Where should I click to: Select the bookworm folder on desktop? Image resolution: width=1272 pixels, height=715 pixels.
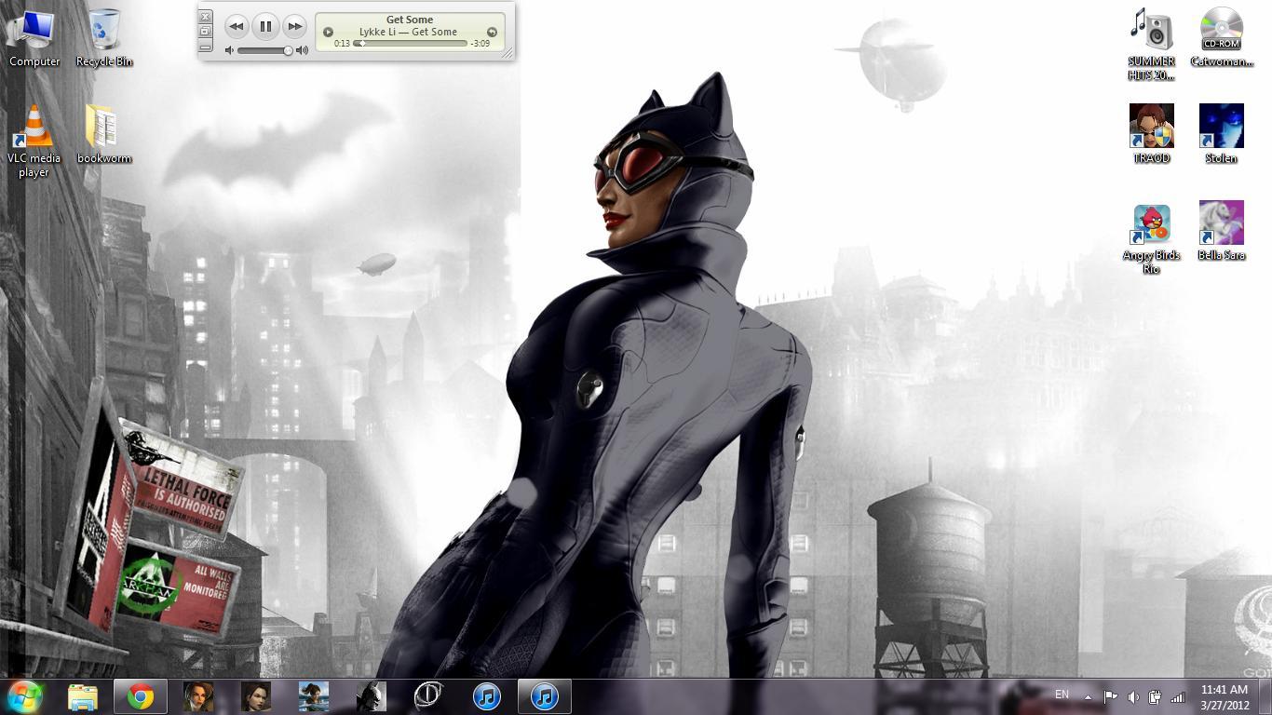coord(104,135)
